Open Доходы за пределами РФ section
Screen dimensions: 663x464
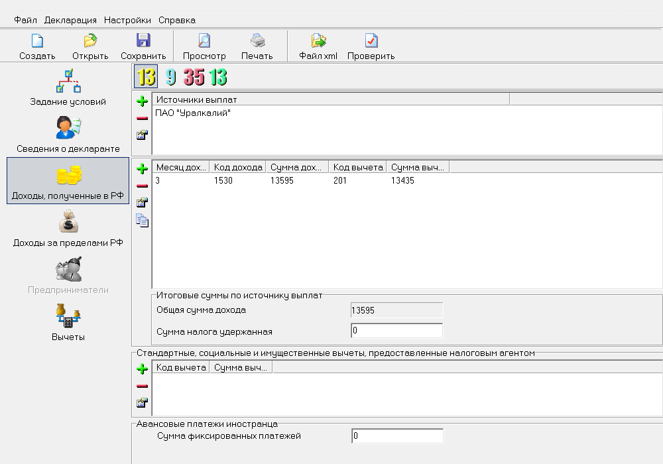pos(68,229)
